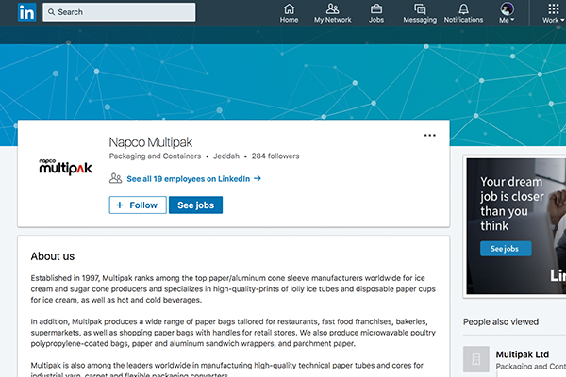Click the People also viewed heading
566x377 pixels.
[x=501, y=321]
